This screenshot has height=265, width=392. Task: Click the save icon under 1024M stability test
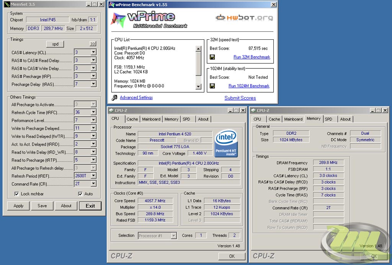click(212, 86)
